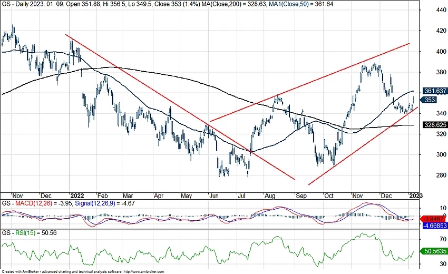
Task: Click the 2022 year label on time axis
Action: (x=77, y=195)
